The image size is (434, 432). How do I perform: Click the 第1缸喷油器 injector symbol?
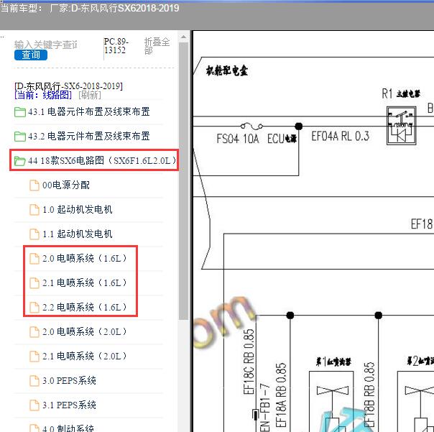(331, 402)
